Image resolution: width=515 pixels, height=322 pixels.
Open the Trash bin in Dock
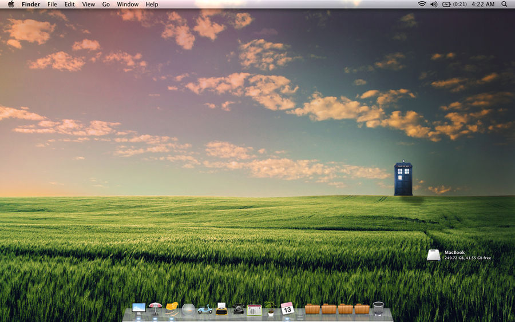pyautogui.click(x=378, y=308)
